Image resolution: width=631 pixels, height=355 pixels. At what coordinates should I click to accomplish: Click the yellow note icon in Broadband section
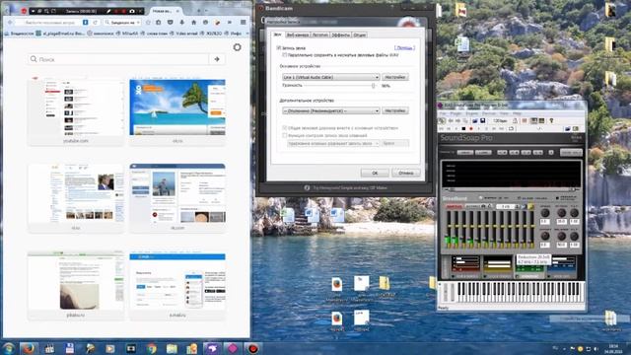coord(530,206)
